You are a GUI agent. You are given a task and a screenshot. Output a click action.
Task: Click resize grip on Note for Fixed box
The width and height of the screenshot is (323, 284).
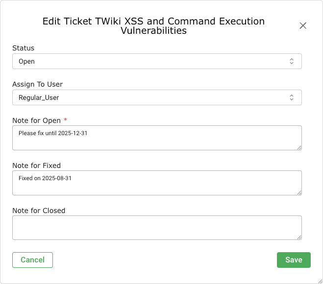click(x=298, y=192)
